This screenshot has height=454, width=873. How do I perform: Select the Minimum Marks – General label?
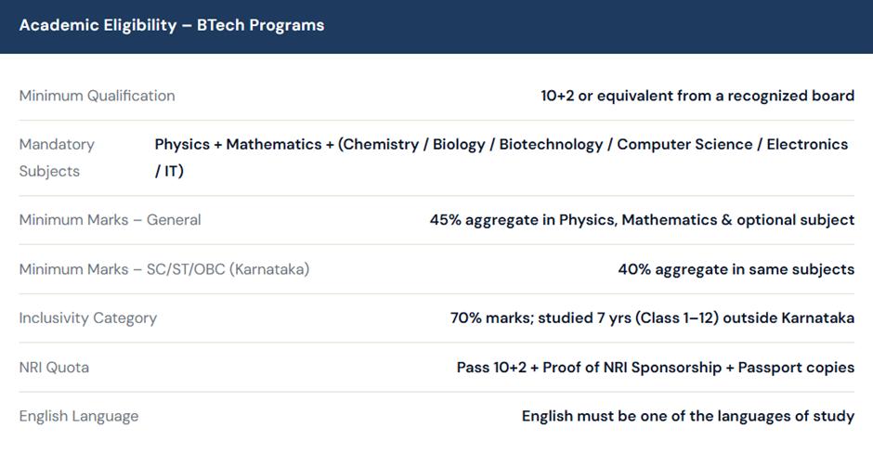click(x=110, y=220)
